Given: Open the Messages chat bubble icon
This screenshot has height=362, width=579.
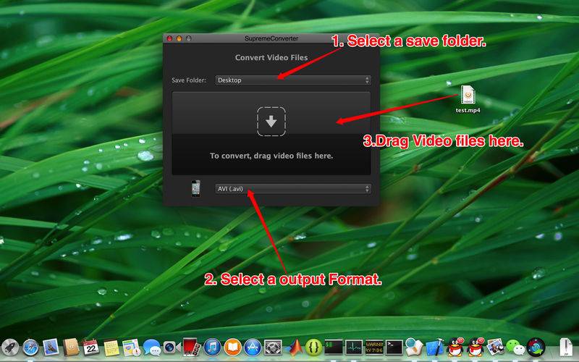Looking at the screenshot, I should 151,347.
